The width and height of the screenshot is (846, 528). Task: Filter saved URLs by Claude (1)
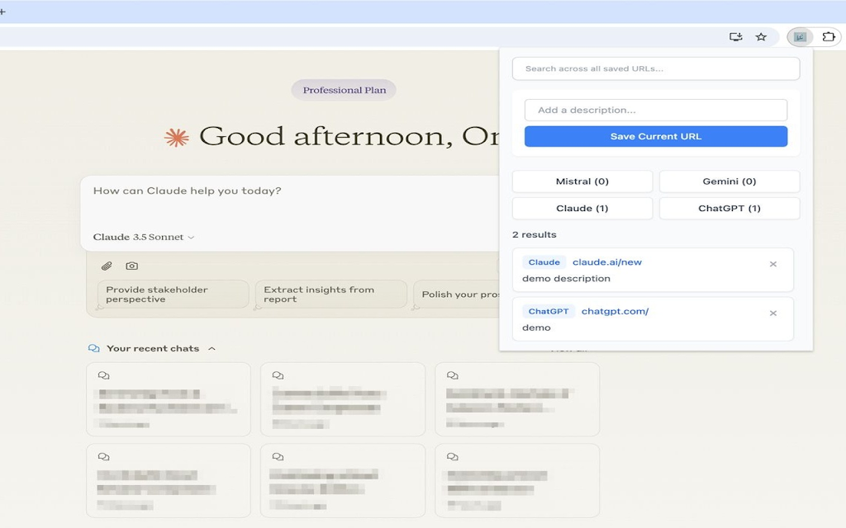pyautogui.click(x=582, y=209)
